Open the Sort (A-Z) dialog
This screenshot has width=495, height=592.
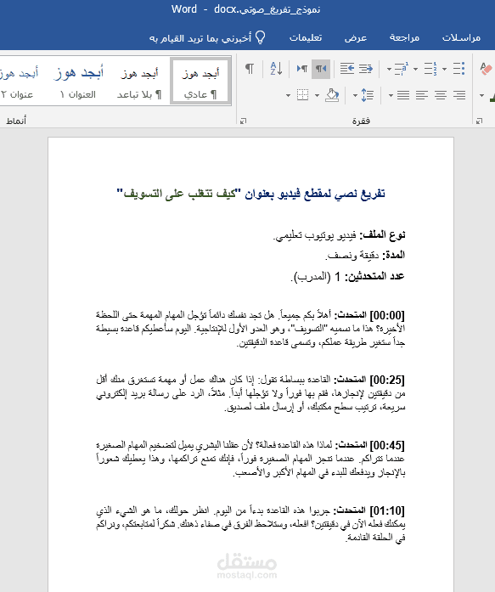click(276, 69)
